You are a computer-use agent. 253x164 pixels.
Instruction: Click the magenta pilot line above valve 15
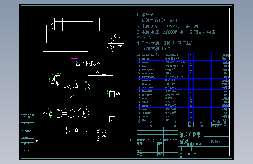[x=74, y=62]
